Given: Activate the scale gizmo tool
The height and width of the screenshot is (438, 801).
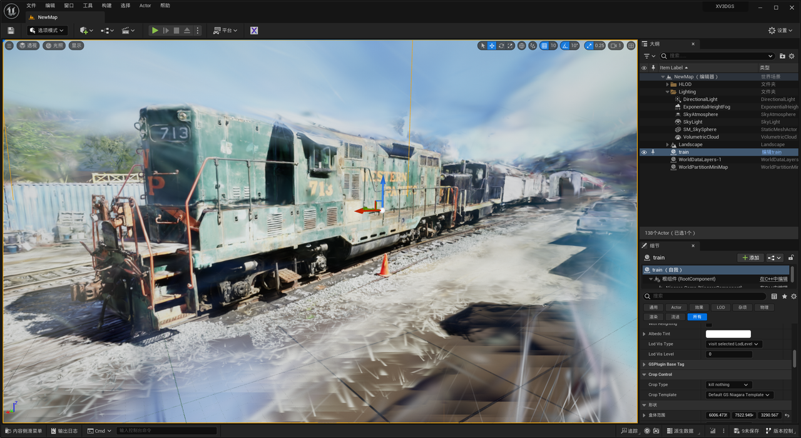Looking at the screenshot, I should pos(510,46).
